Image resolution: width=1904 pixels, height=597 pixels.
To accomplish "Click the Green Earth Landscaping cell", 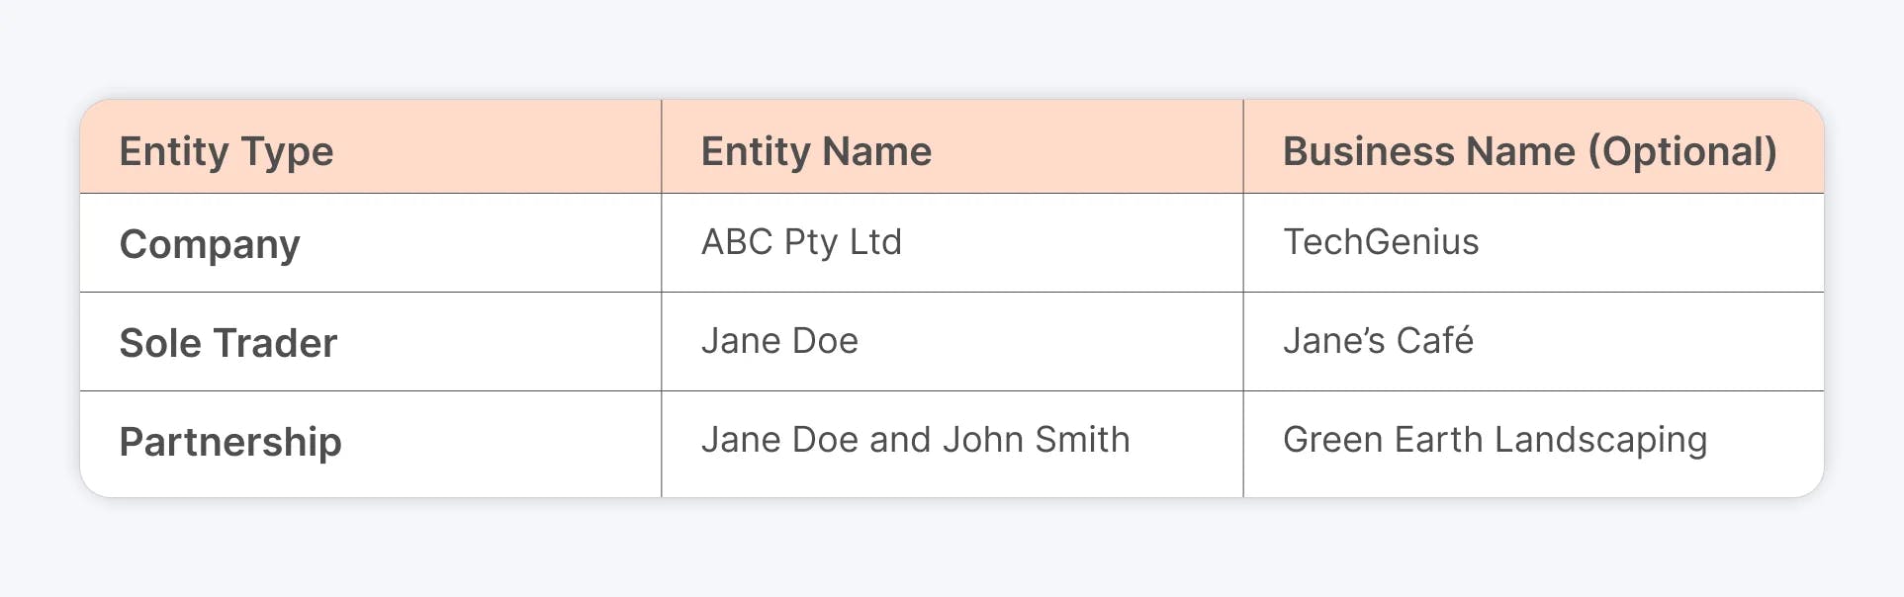I will (x=1495, y=440).
